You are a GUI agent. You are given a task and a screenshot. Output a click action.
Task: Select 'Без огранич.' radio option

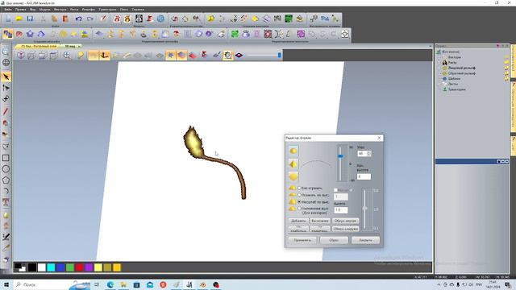(x=299, y=188)
